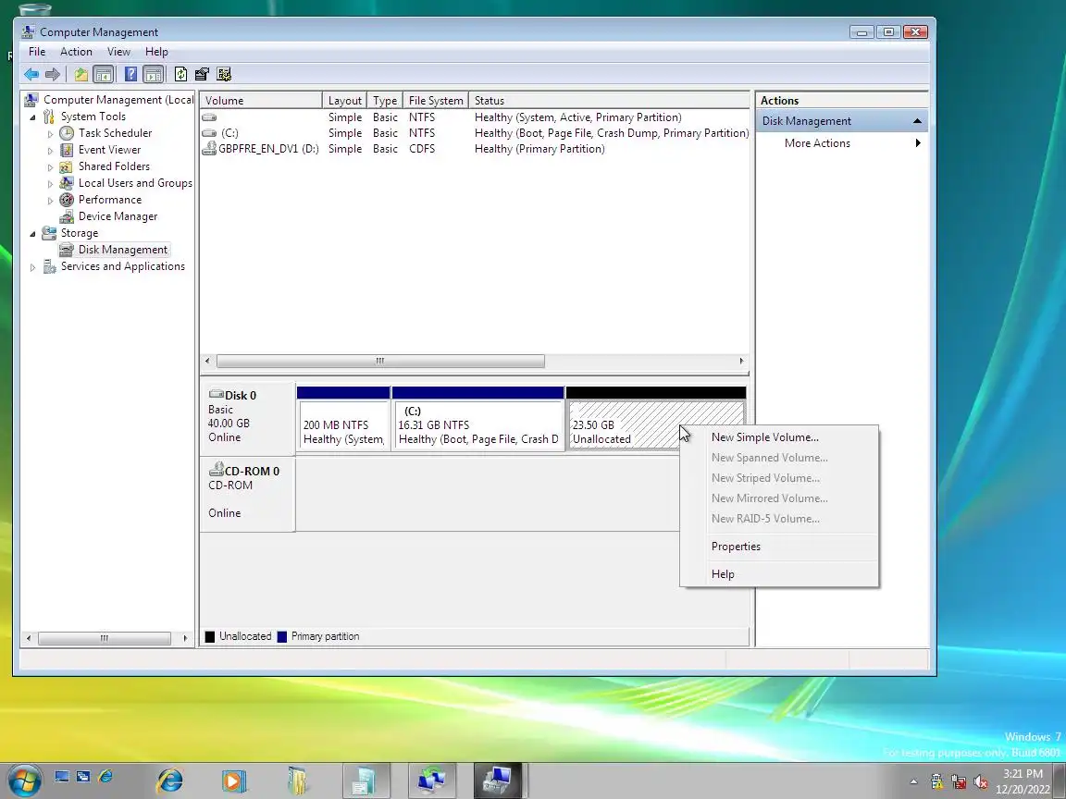
Task: Collapse the System Tools tree node
Action: coord(32,117)
